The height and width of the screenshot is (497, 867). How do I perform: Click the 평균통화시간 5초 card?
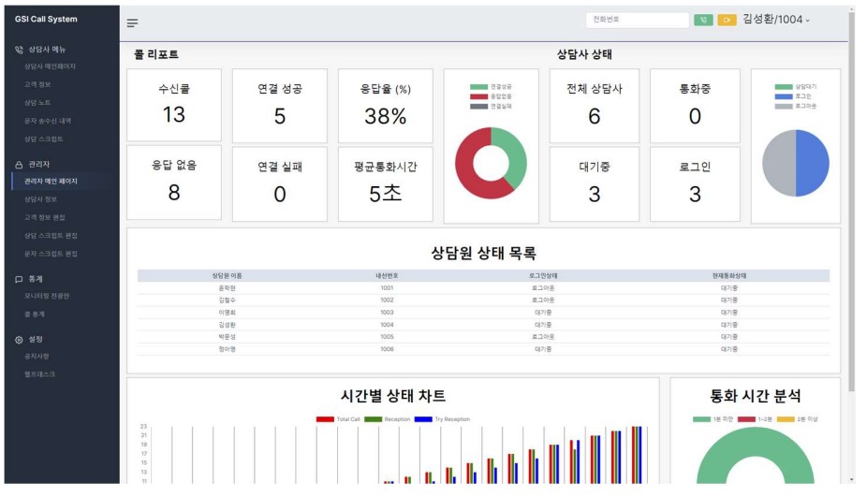[x=386, y=184]
